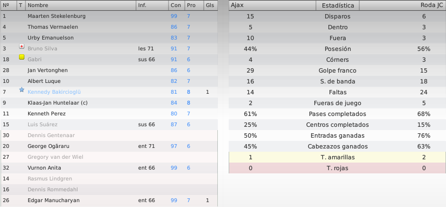Screen dimensions: 446x207
Task: Click the Ajax column header
Action: [x=272, y=5]
